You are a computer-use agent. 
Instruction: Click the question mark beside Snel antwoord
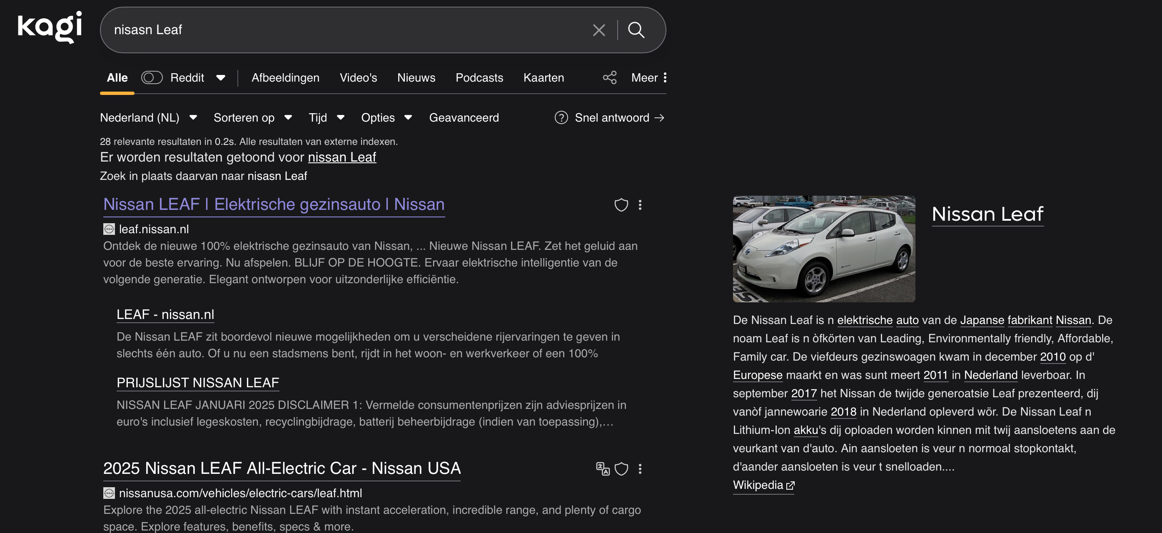coord(561,118)
